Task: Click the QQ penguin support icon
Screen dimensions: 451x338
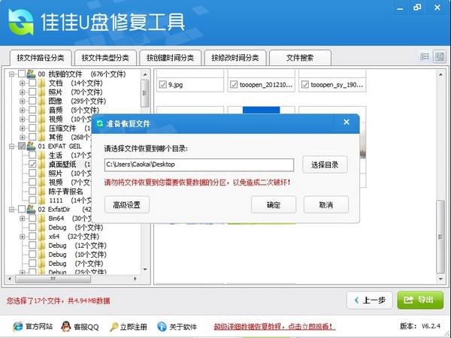Action: click(66, 327)
